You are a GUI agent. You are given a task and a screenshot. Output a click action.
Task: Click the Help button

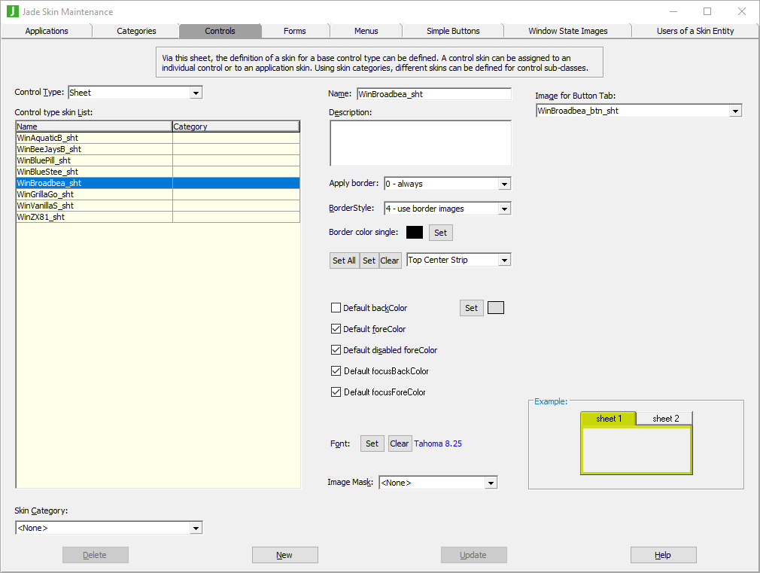tap(663, 555)
